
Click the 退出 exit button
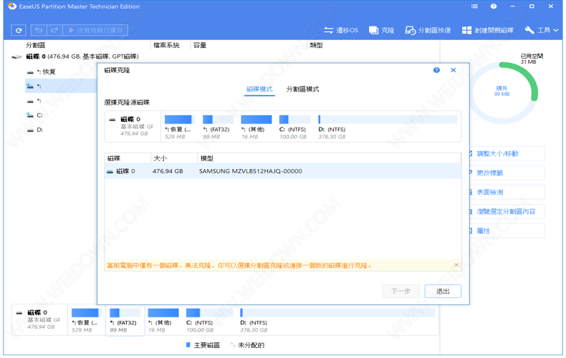[443, 291]
